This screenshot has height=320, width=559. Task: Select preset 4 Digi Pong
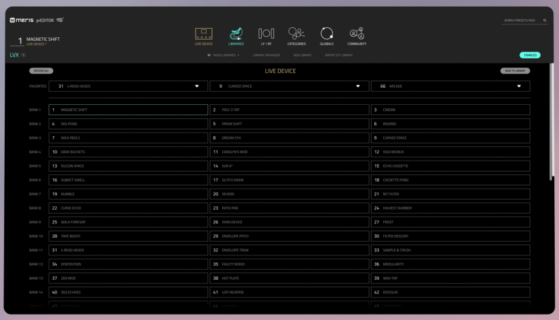128,124
